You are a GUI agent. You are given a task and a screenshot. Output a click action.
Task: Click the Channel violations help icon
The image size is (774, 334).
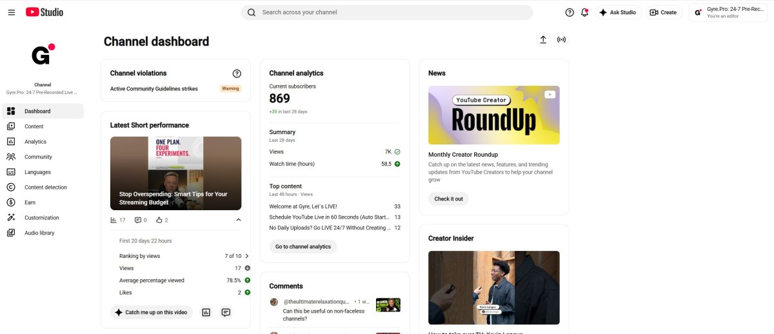point(237,74)
